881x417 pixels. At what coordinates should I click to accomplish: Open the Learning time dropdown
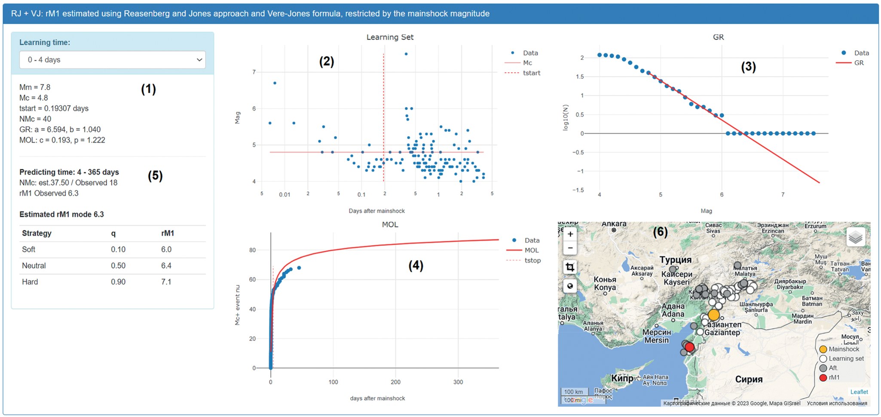click(x=112, y=60)
